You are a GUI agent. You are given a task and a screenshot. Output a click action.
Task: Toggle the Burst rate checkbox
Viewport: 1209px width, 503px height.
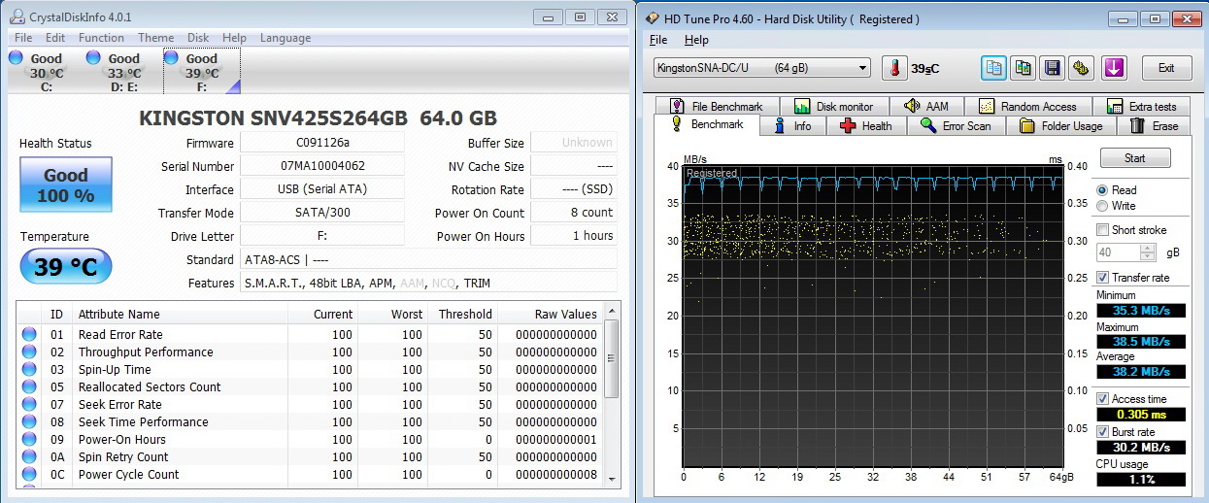tap(1102, 431)
